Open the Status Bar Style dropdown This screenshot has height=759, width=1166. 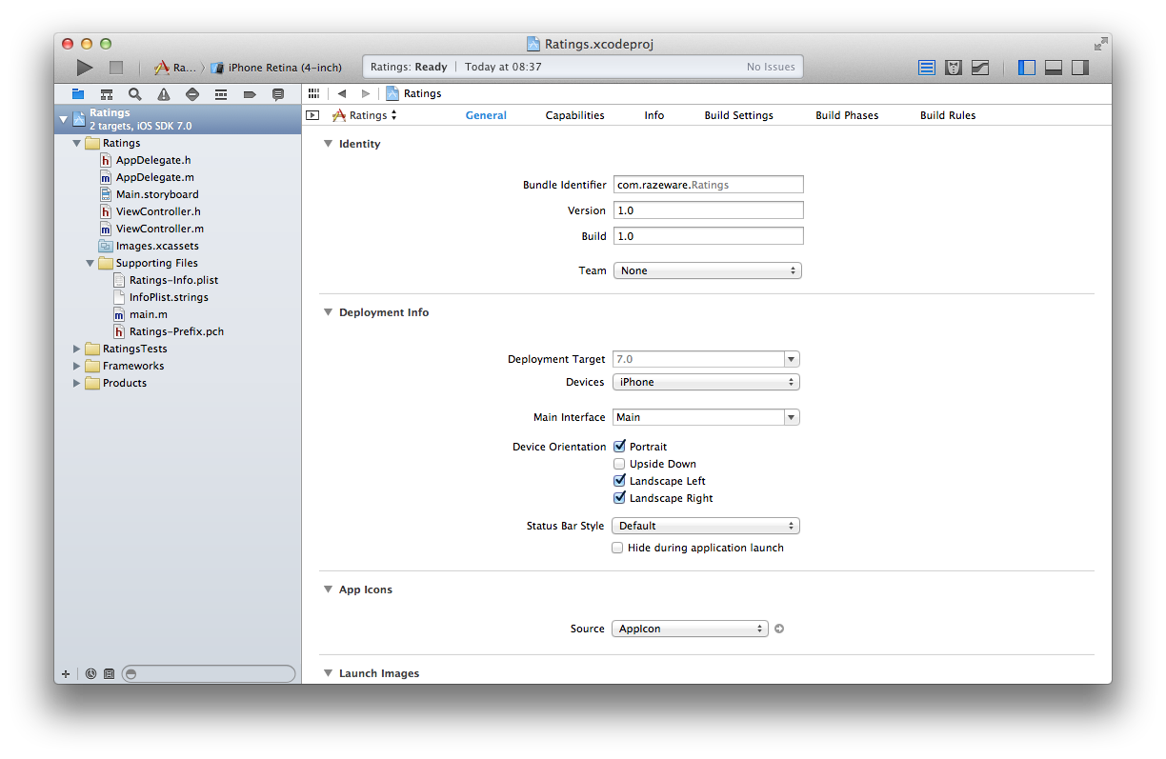click(x=706, y=526)
